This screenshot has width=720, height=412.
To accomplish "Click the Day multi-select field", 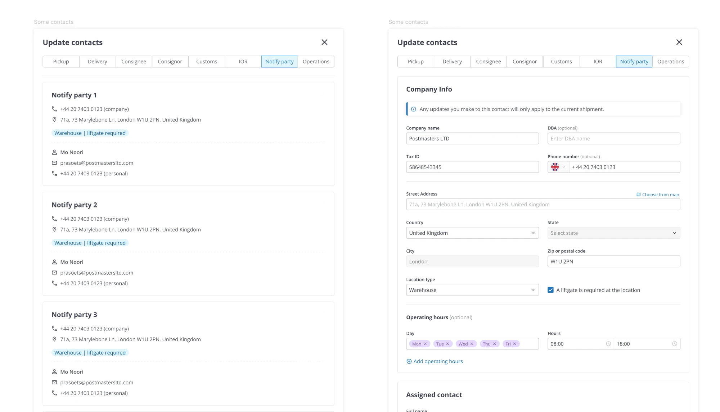I will click(472, 344).
